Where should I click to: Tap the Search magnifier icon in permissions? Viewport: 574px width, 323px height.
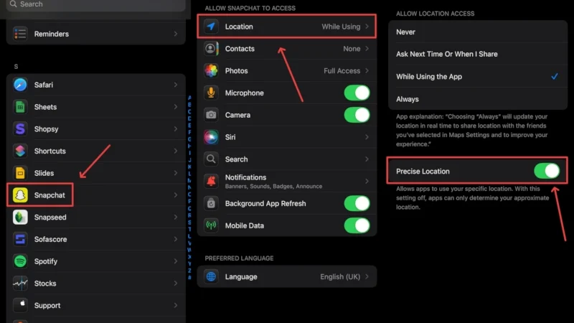[211, 159]
